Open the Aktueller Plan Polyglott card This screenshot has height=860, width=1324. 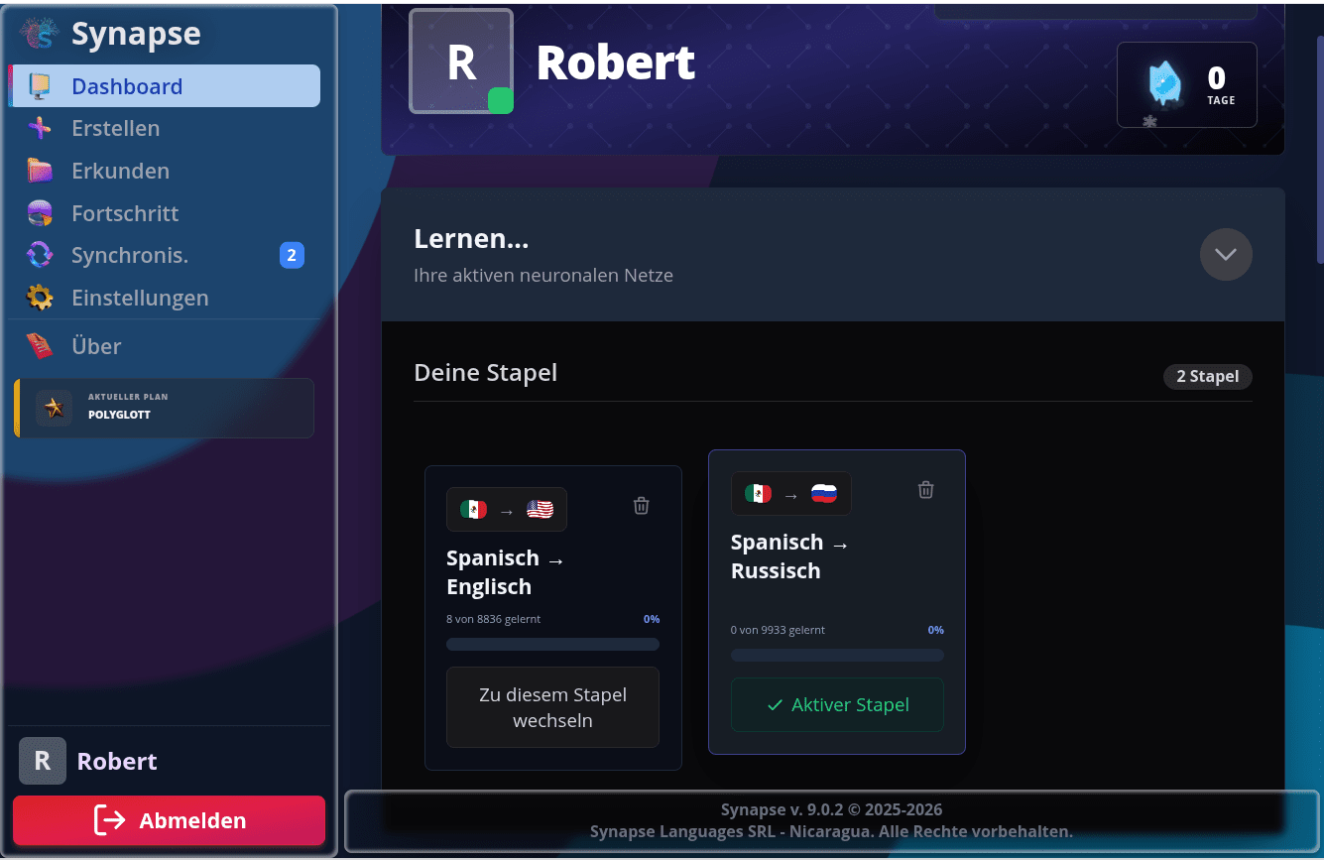(165, 408)
